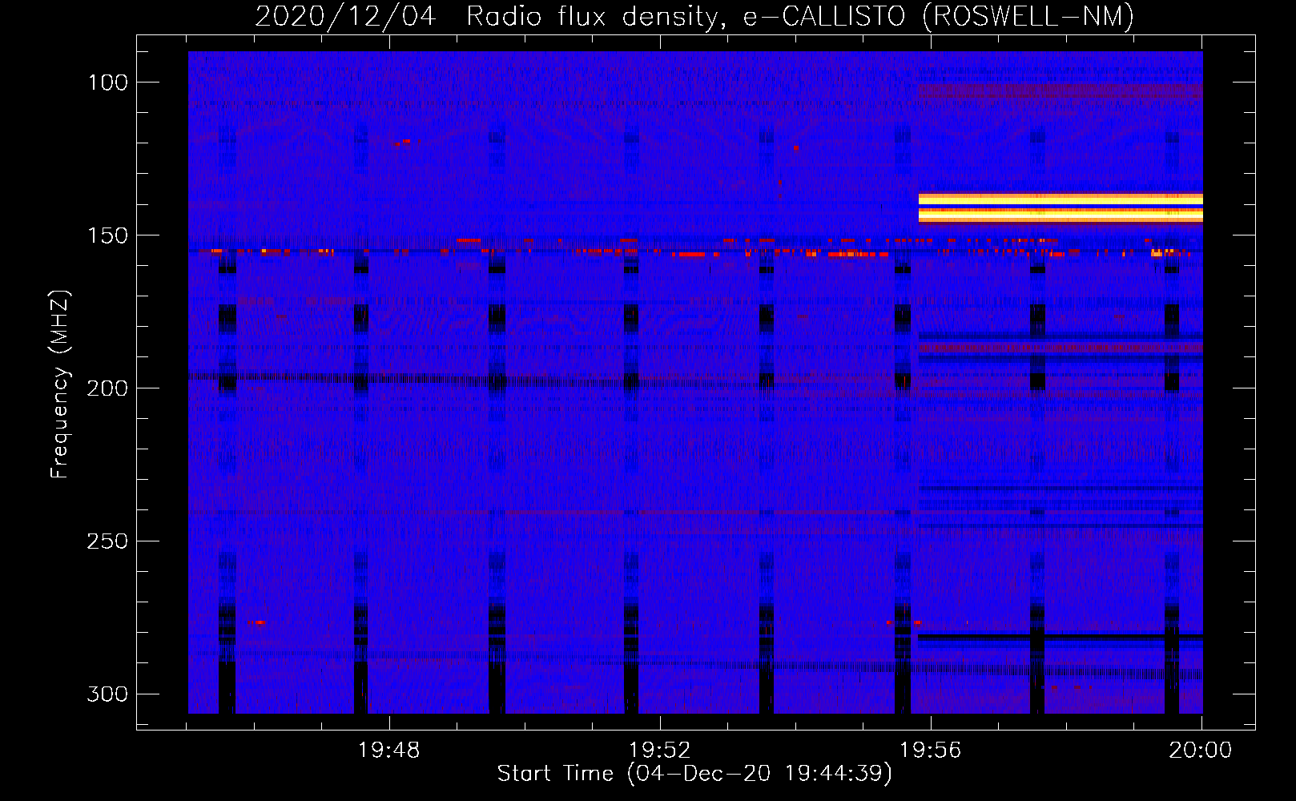This screenshot has height=801, width=1296.
Task: Click the 250 frequency tick label
Action: (107, 541)
